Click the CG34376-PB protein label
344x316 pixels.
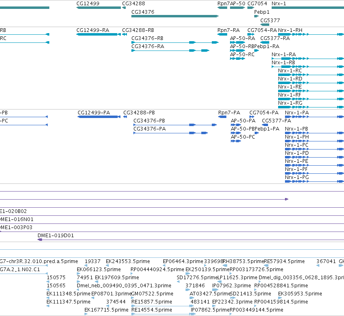point(149,121)
